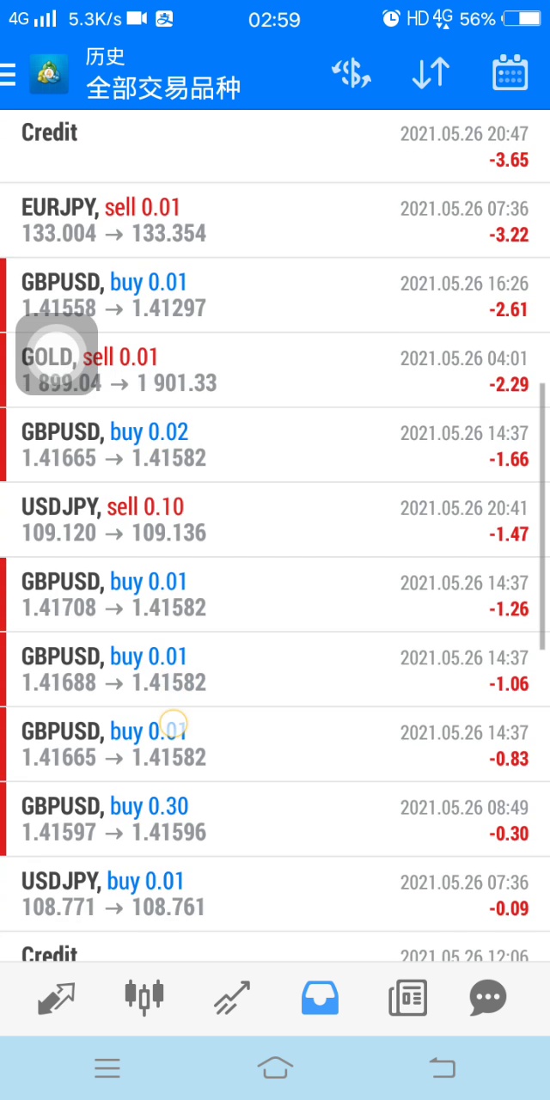The image size is (550, 1100).
Task: Expand the USDJPY sell 0.10 trade
Action: coord(275,519)
